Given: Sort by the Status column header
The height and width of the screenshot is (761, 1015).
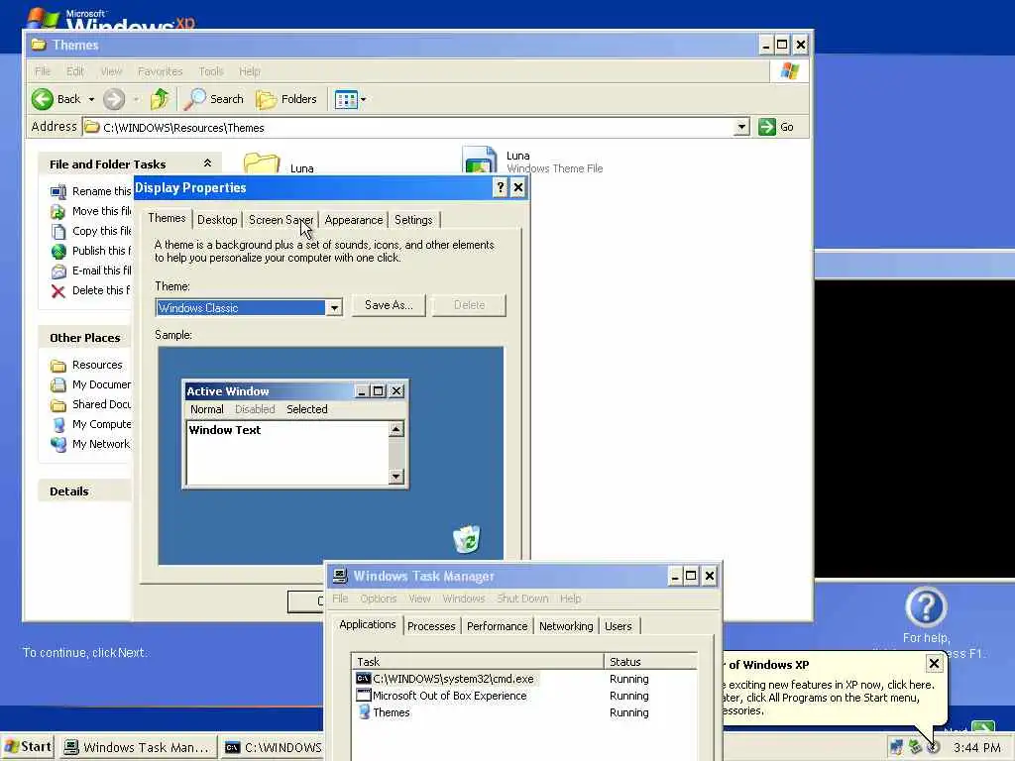Looking at the screenshot, I should click(650, 661).
